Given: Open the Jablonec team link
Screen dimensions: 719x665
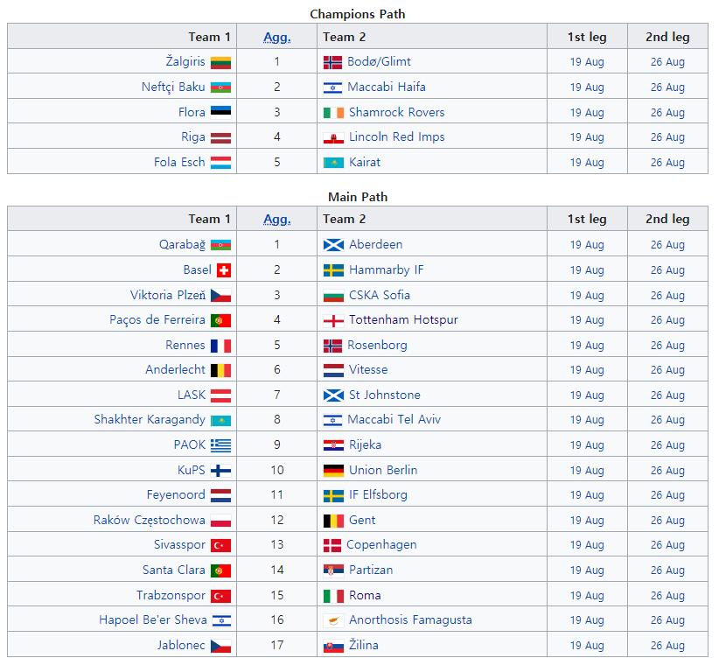Looking at the screenshot, I should tap(181, 645).
